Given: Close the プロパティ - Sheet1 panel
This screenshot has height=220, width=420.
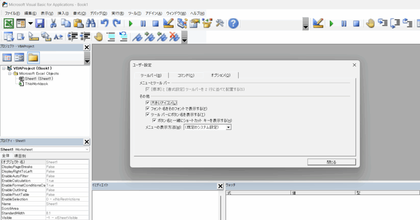Looking at the screenshot, I should (x=87, y=142).
